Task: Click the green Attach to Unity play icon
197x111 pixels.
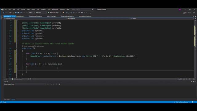Action: coord(48,13)
